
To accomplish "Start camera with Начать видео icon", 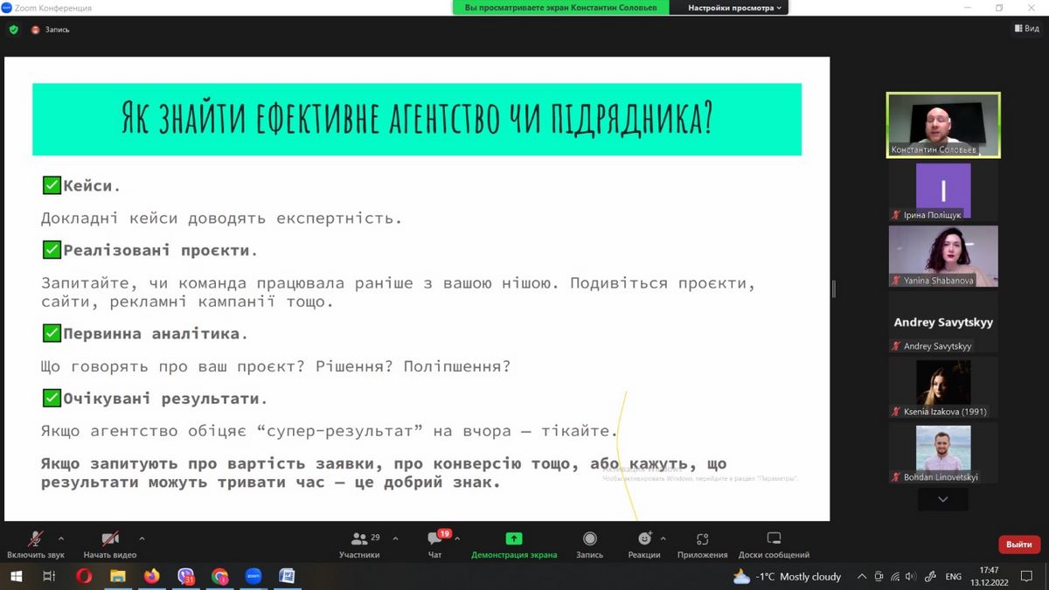I will pos(110,539).
